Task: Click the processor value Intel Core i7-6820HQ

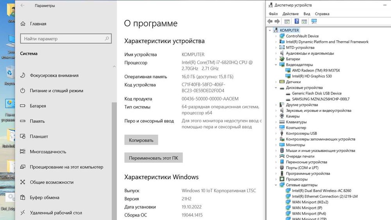Action: (x=217, y=66)
